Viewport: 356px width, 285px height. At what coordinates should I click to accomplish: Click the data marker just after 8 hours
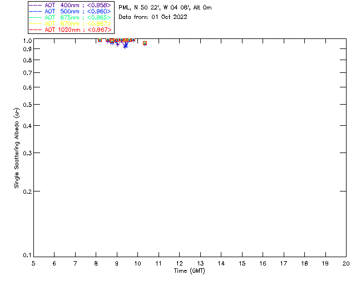(x=100, y=40)
